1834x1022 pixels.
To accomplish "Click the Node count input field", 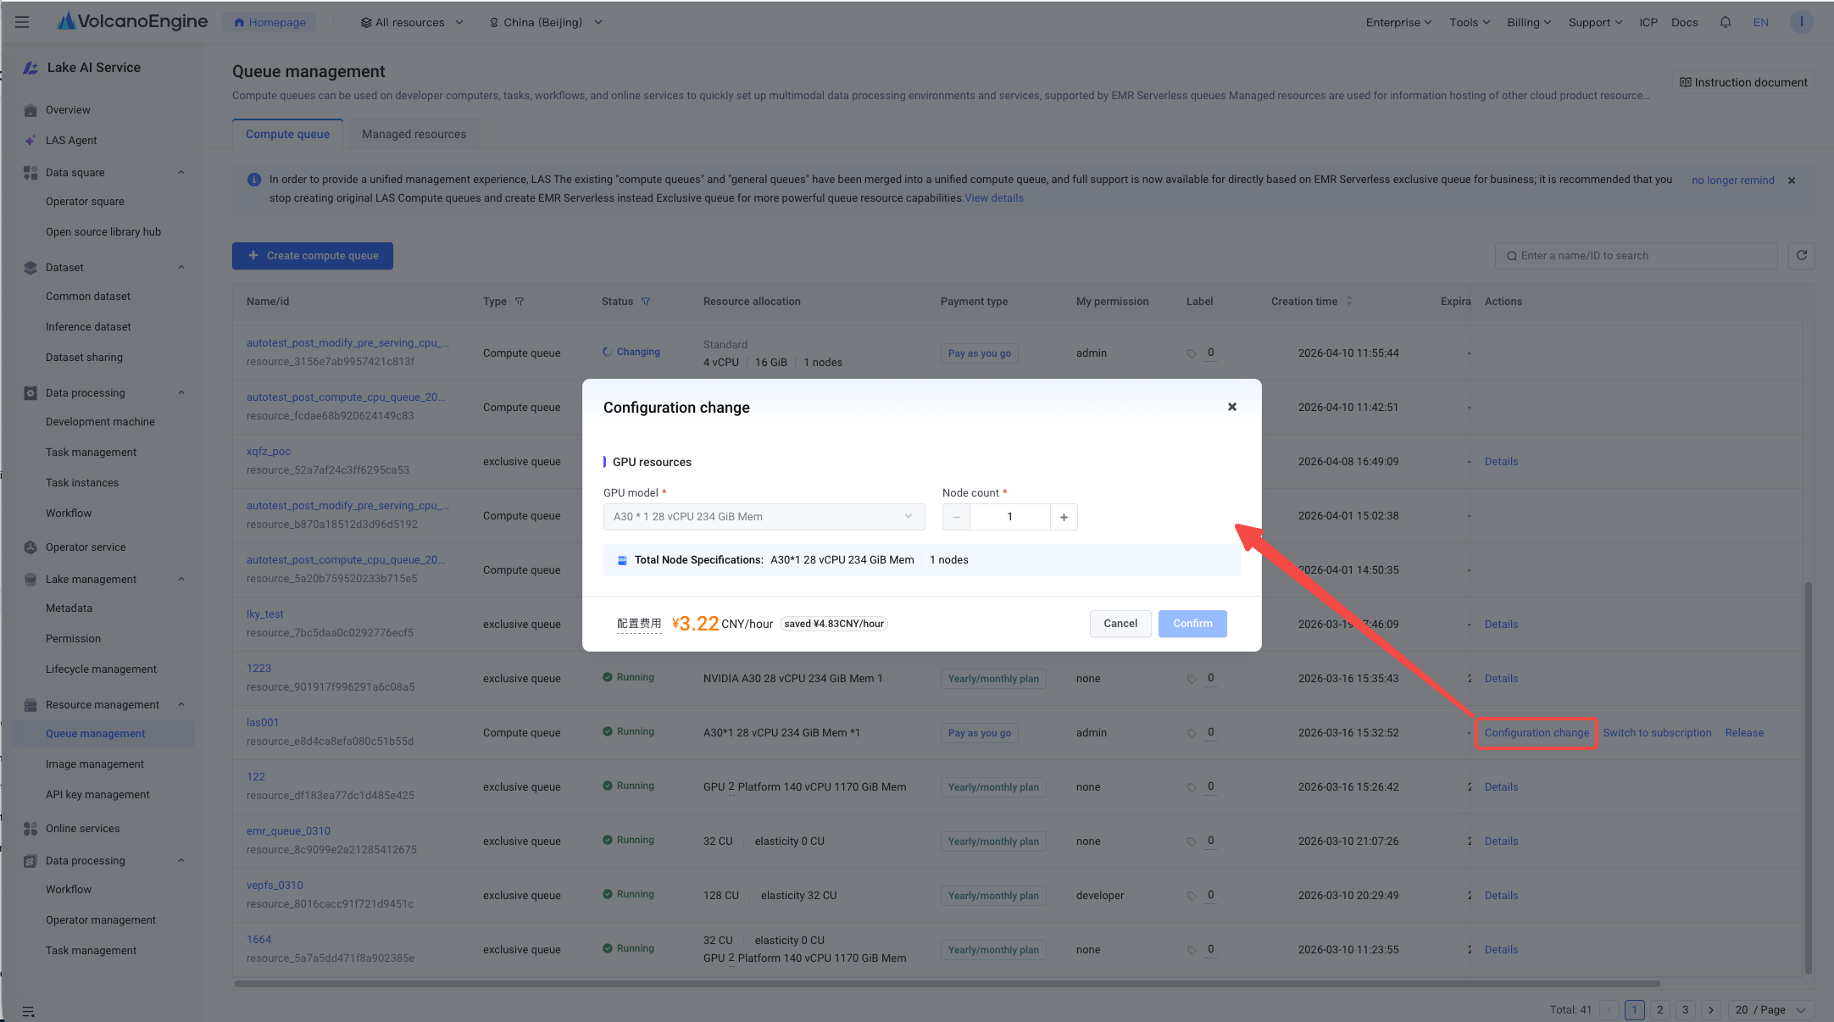I will pyautogui.click(x=1009, y=517).
